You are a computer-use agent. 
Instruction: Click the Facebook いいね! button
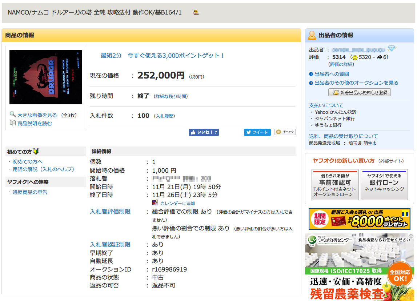point(204,132)
